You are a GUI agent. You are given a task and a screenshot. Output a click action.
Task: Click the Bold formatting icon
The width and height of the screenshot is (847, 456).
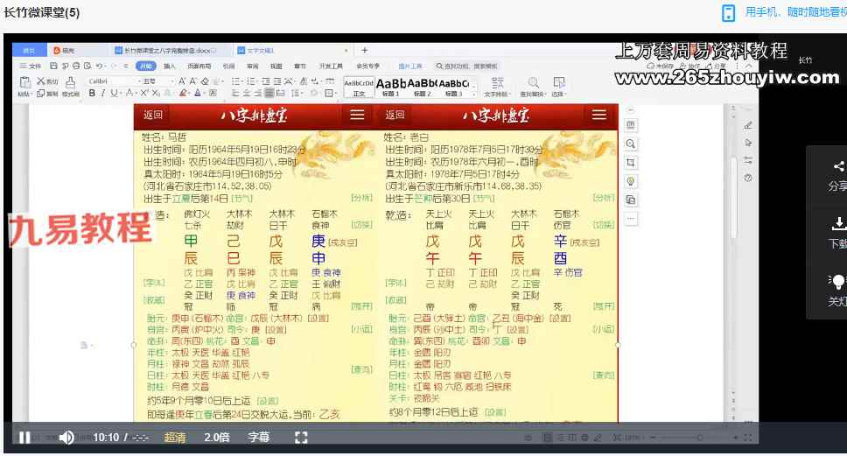92,94
